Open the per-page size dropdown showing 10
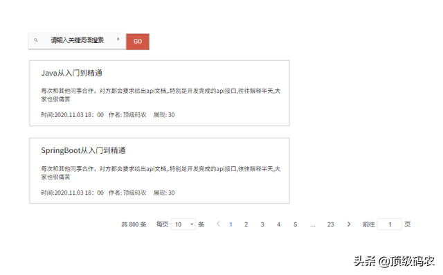This screenshot has width=443, height=275. (x=183, y=224)
